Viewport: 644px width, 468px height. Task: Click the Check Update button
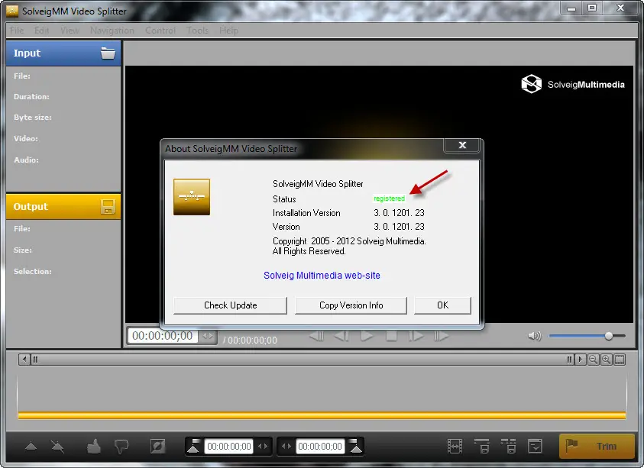(x=230, y=305)
